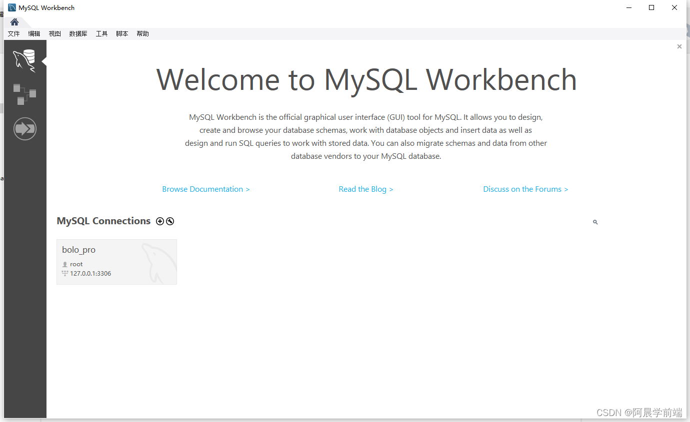Close the welcome message with X
690x422 pixels.
click(679, 46)
